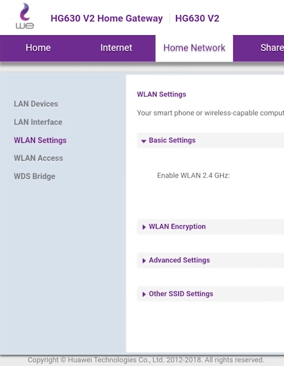Click the HG630 V2 model name
Screen dimensions: 284x366
coord(197,18)
